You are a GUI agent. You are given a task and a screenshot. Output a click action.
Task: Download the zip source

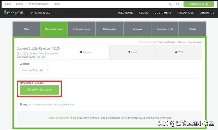click(44, 57)
